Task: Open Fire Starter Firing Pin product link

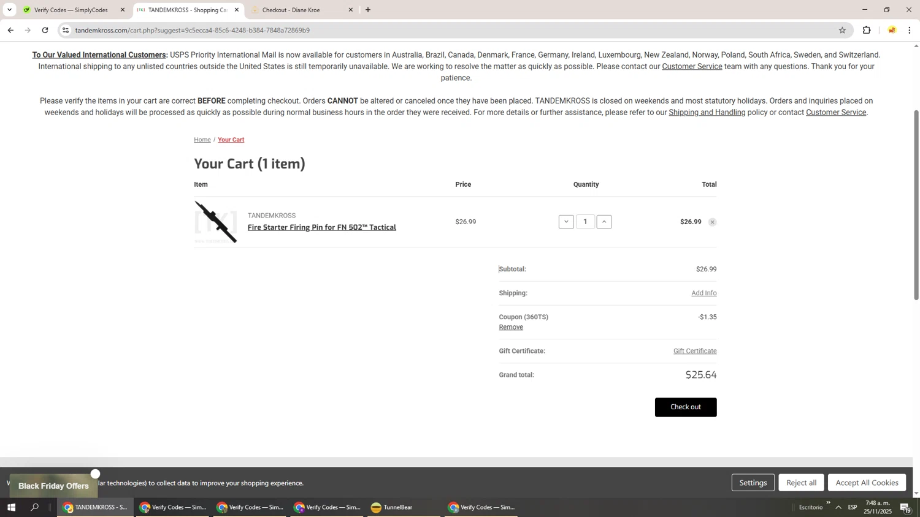Action: 322,227
